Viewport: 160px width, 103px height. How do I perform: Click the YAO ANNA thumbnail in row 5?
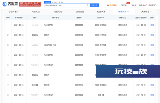[x=35, y=65]
